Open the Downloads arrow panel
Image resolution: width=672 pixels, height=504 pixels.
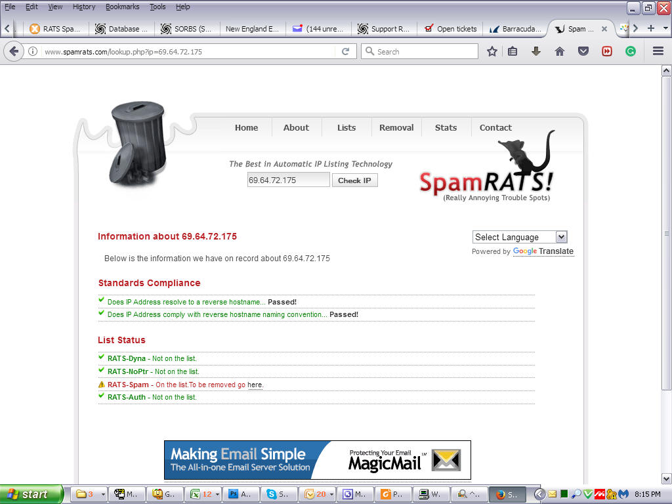535,51
